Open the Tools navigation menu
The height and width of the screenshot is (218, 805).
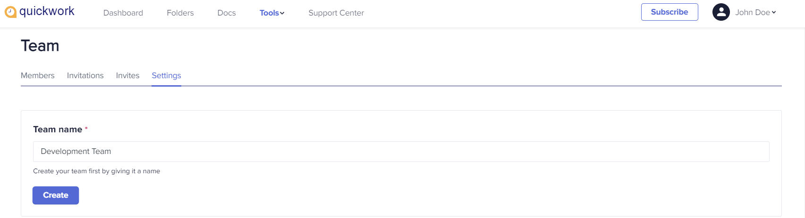[x=269, y=13]
